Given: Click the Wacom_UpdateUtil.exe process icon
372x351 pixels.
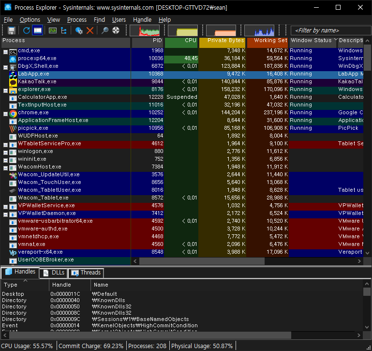Looking at the screenshot, I should (x=13, y=175).
